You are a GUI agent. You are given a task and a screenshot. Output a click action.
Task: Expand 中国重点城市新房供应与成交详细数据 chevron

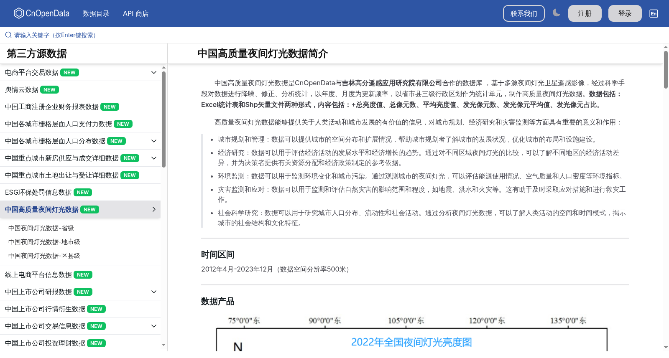pos(154,158)
